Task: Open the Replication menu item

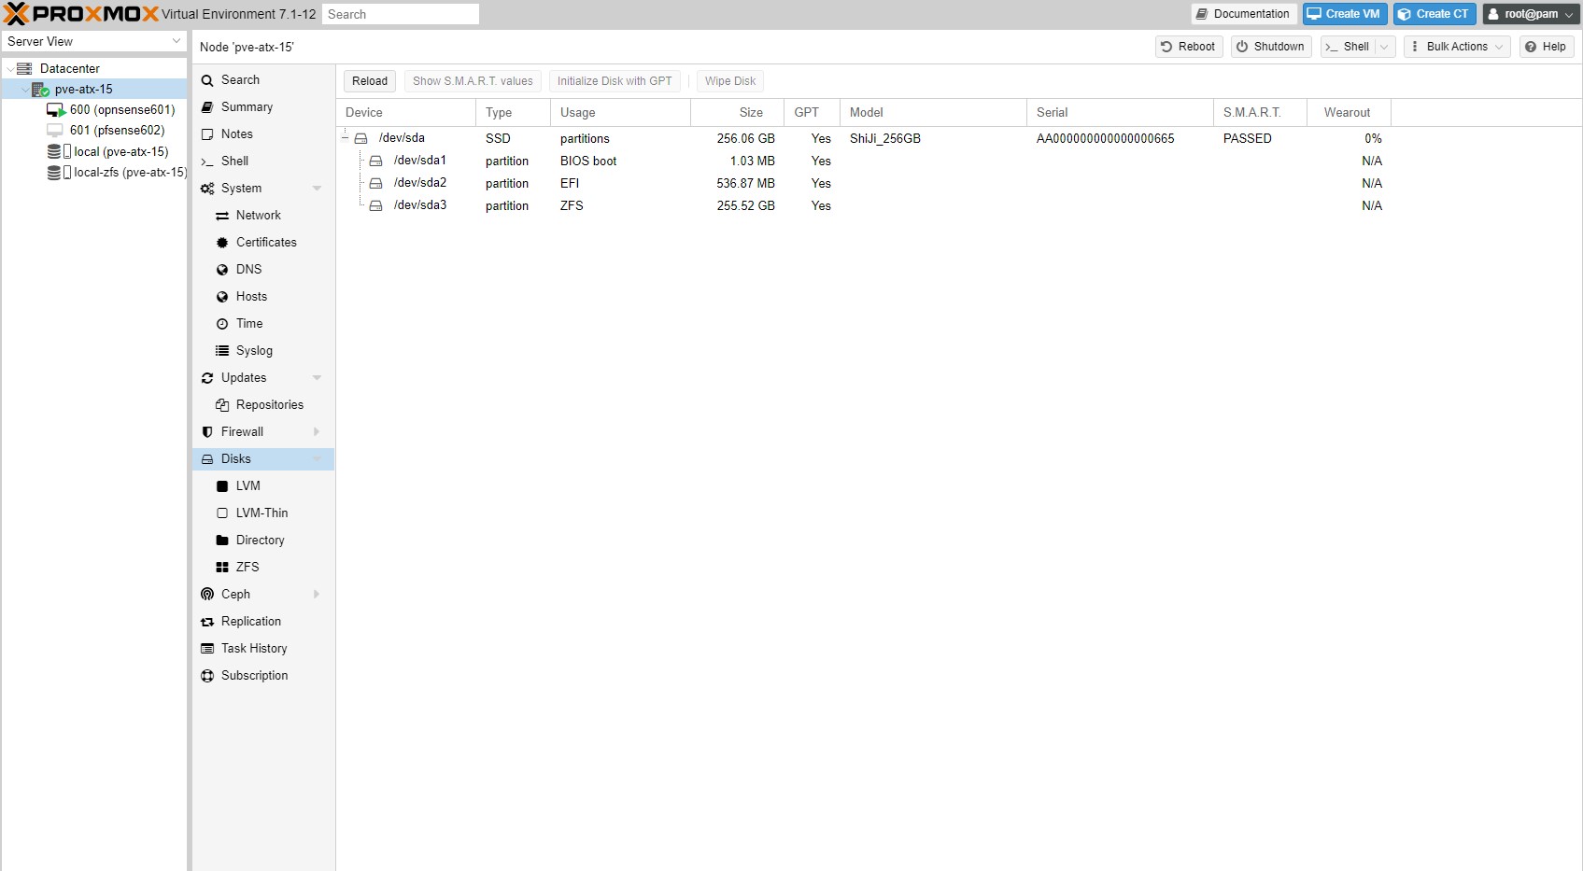Action: point(263,622)
